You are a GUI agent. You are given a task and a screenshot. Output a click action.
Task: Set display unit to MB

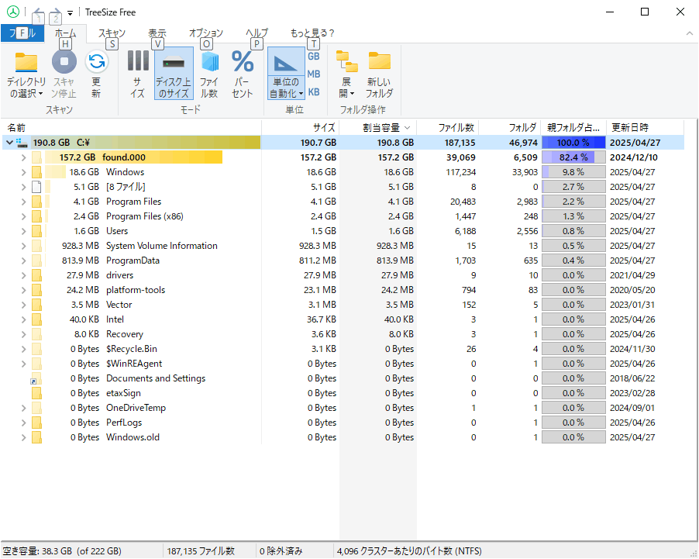pyautogui.click(x=314, y=74)
